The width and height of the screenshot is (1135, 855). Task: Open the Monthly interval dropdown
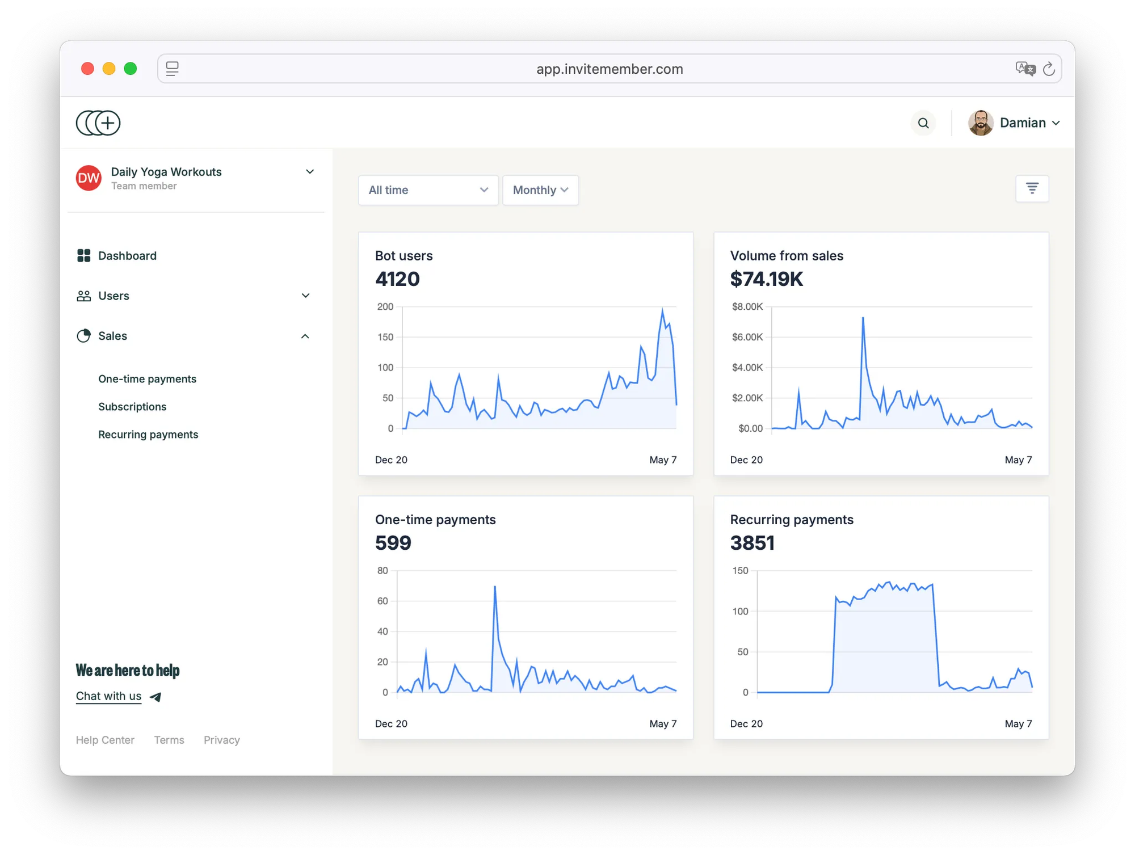540,190
